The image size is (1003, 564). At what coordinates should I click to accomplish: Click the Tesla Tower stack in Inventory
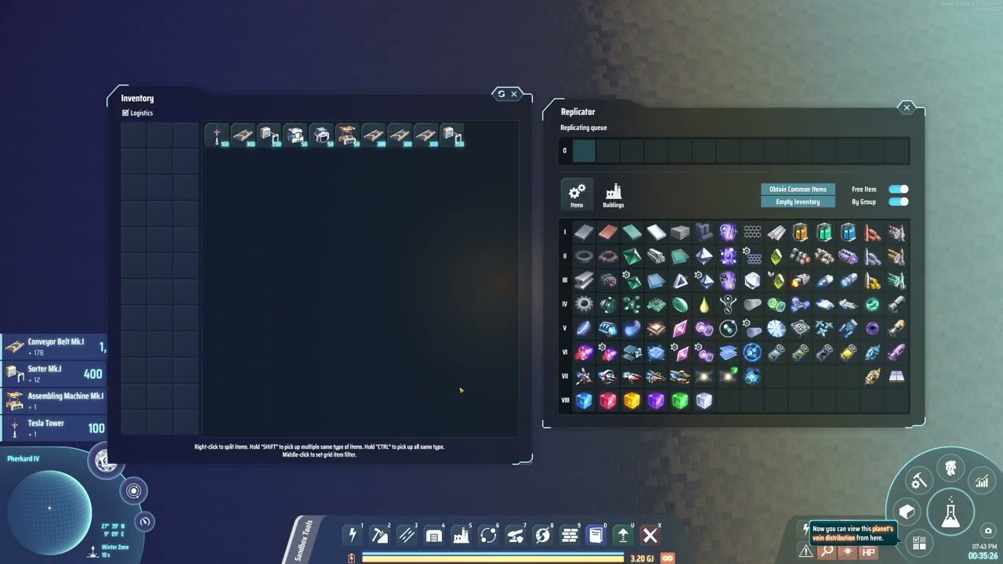click(217, 136)
